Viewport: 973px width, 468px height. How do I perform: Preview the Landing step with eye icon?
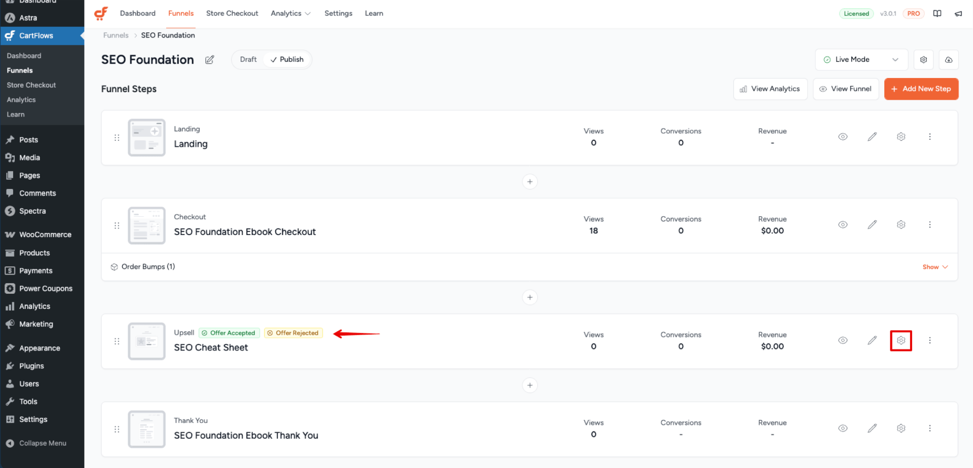[x=843, y=137]
